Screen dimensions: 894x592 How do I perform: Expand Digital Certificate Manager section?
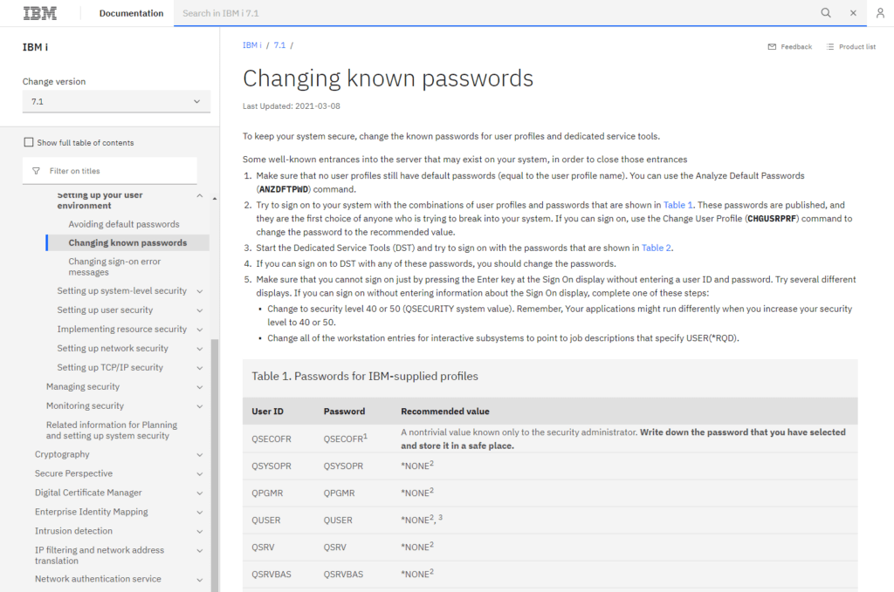[200, 493]
